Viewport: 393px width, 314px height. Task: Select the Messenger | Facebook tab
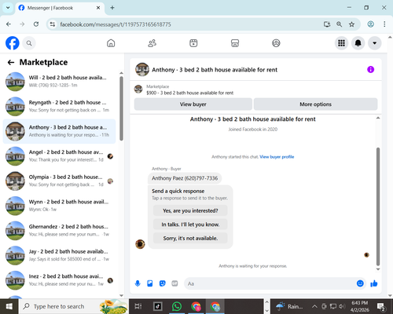coord(60,8)
